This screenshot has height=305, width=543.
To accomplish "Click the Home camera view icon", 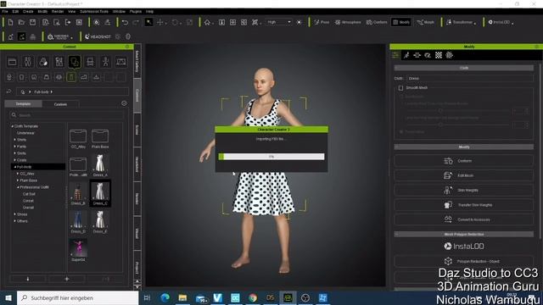I will click(x=207, y=22).
